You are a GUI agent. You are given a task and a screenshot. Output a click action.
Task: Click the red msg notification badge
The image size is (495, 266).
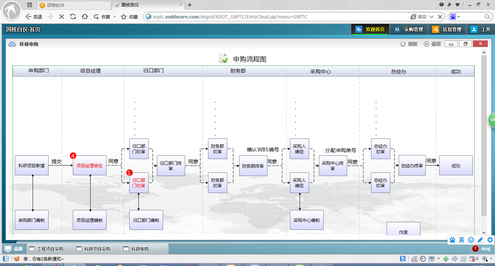tap(476, 249)
